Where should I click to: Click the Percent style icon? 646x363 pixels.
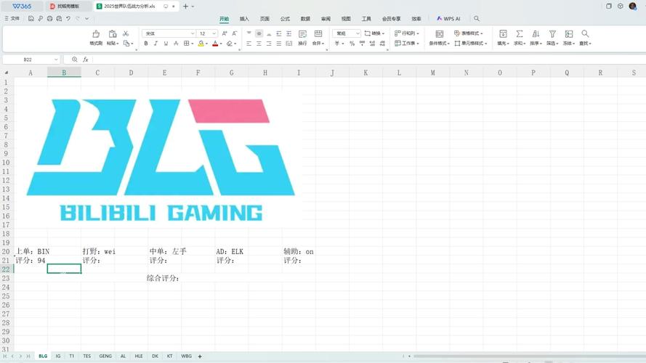[352, 44]
